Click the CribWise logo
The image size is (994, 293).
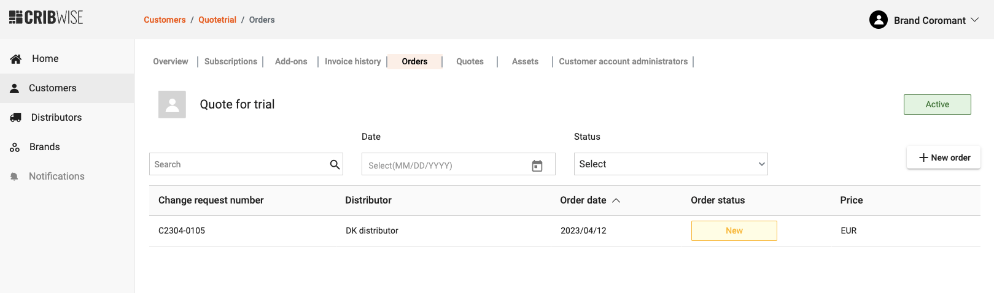(x=46, y=18)
